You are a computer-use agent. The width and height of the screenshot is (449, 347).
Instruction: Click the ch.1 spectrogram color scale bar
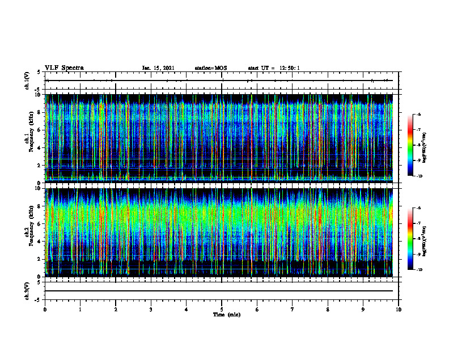pos(410,145)
